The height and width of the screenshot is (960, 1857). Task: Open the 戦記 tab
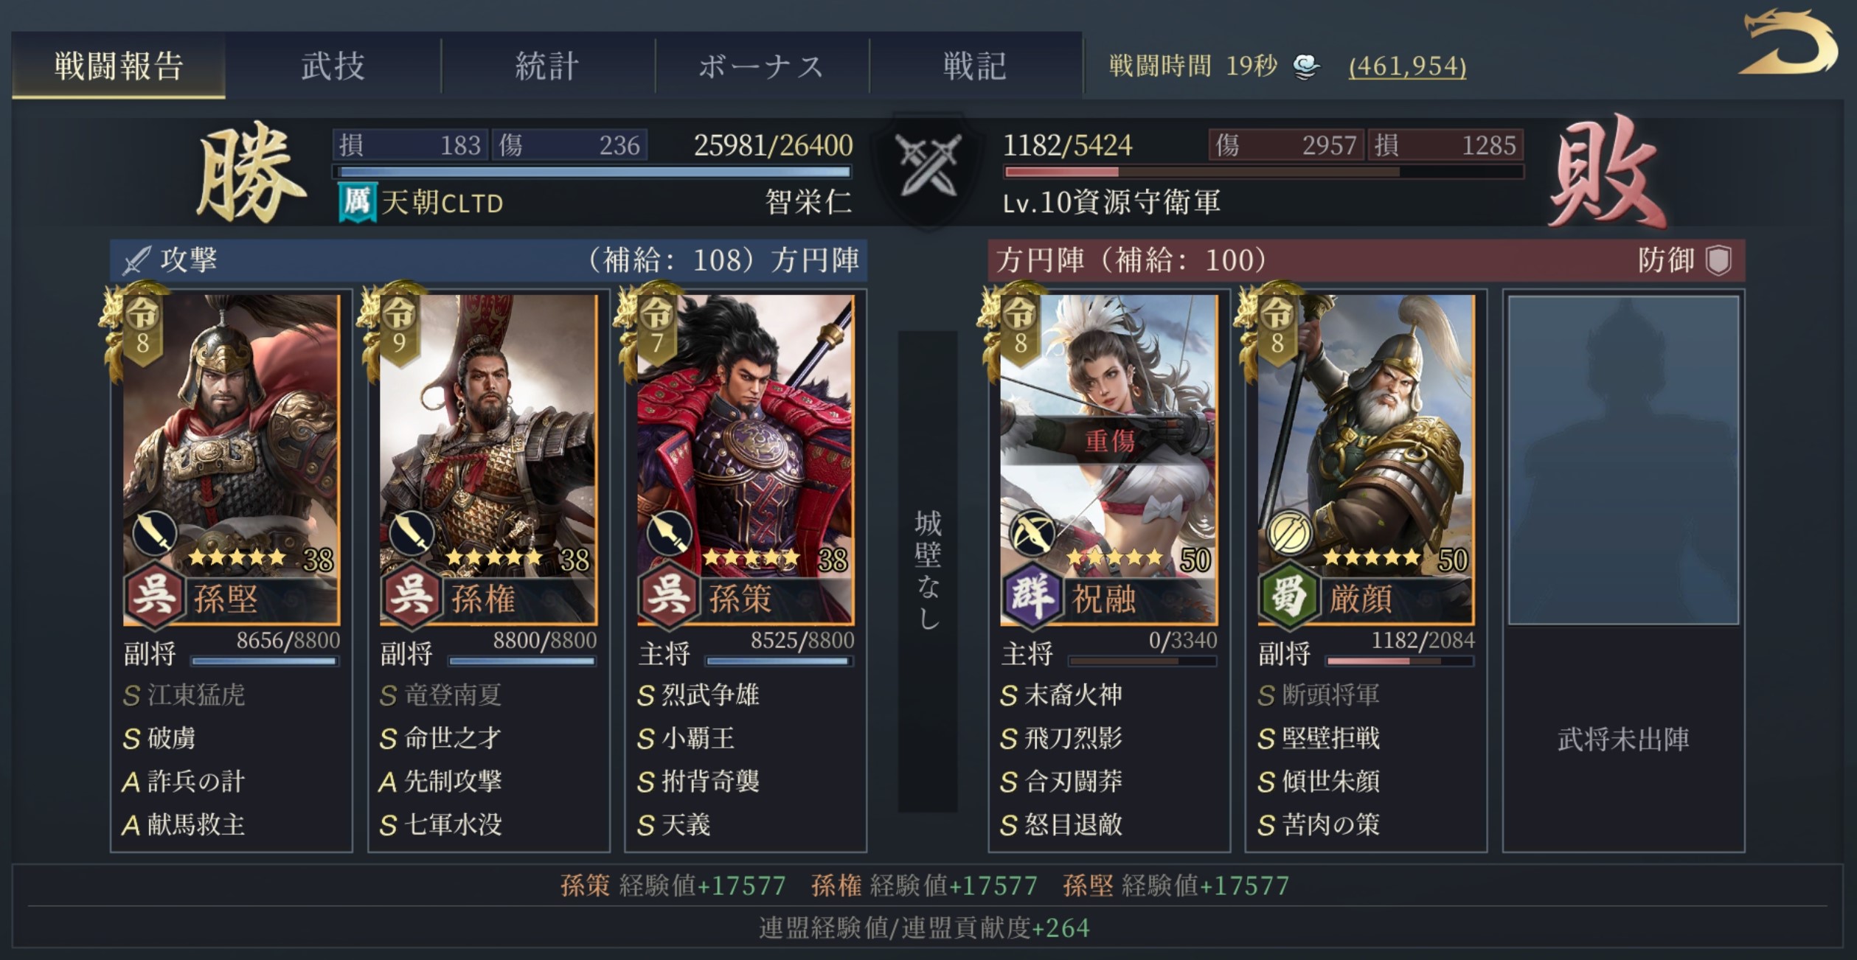(976, 66)
